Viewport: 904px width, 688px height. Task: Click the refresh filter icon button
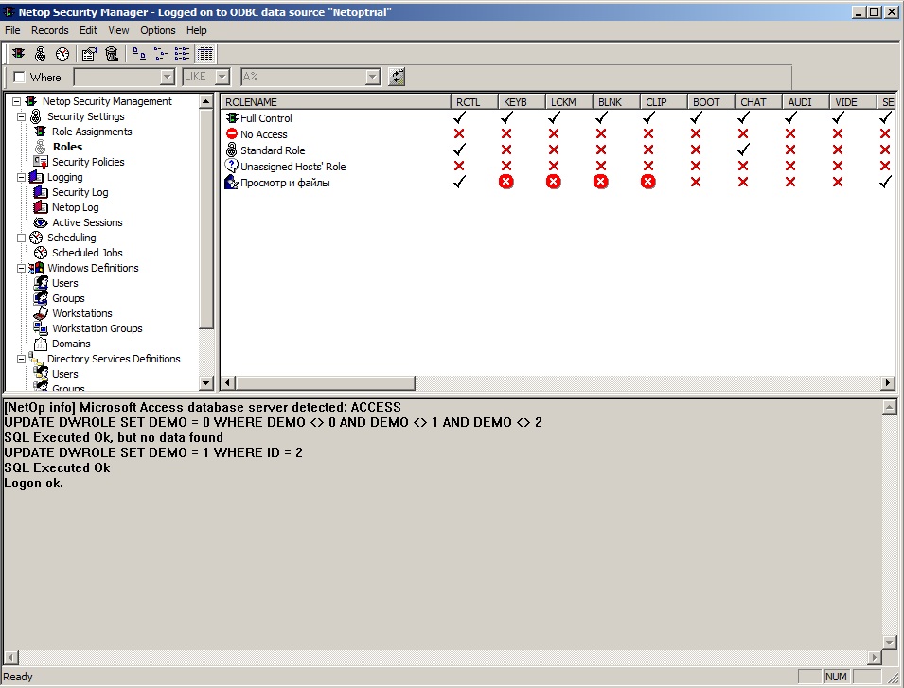(x=397, y=77)
